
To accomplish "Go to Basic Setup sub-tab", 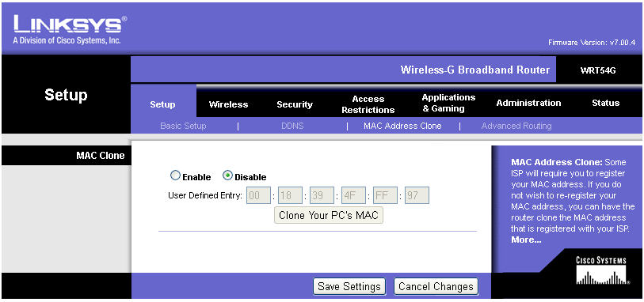I will pos(183,126).
